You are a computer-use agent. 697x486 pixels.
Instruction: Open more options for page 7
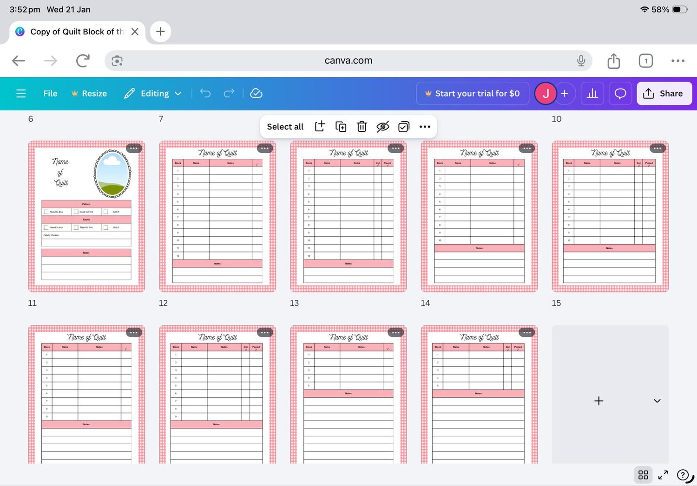(265, 148)
